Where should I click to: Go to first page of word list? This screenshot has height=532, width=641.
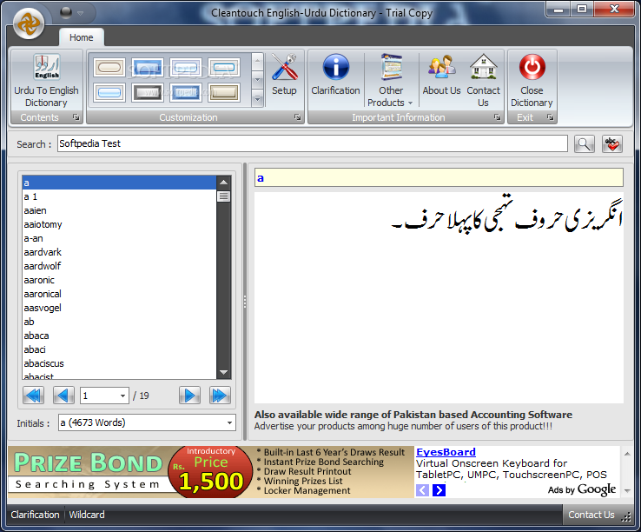pos(34,396)
